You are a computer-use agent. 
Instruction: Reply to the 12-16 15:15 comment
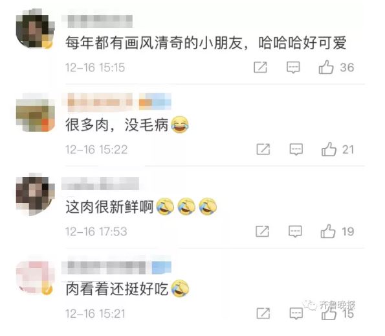click(x=293, y=67)
